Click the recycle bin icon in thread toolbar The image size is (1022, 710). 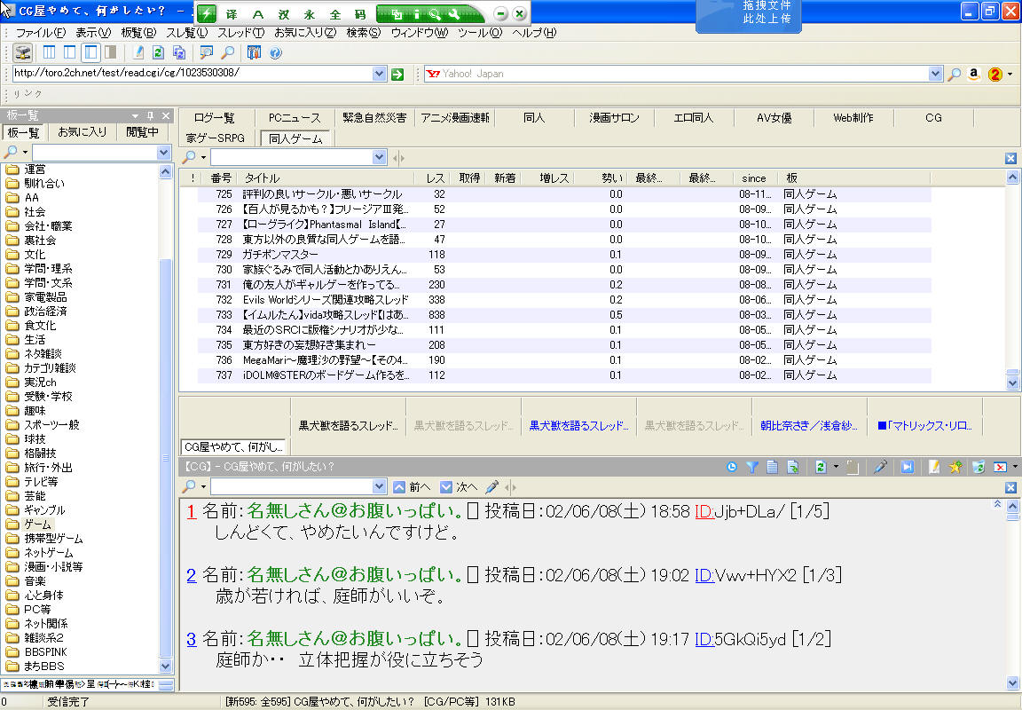pyautogui.click(x=978, y=467)
